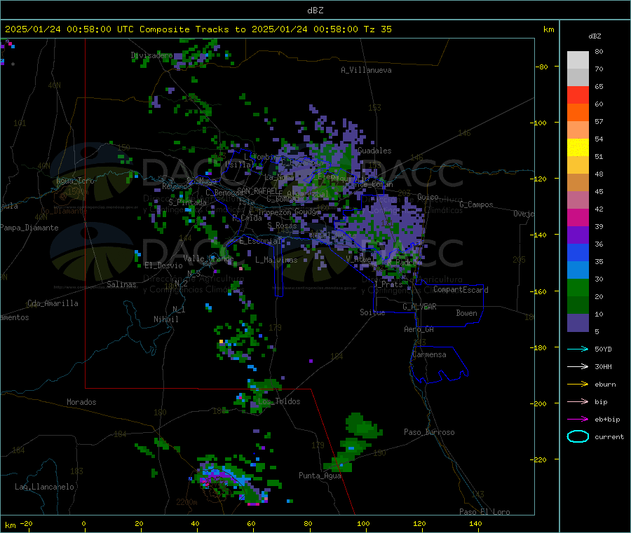
Task: Click the Aero_GA map label
Action: (x=419, y=330)
